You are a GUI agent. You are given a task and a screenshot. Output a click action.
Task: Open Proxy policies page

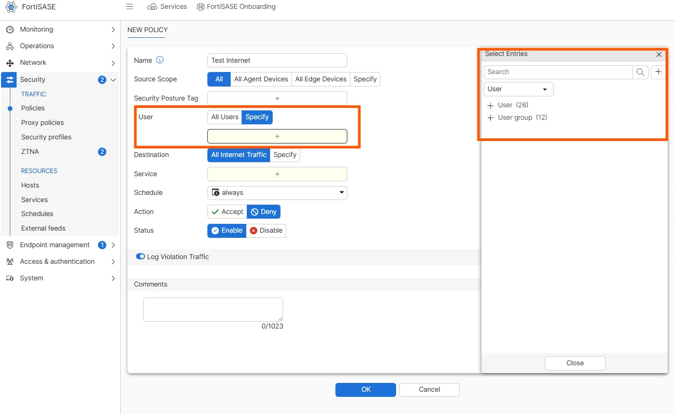pyautogui.click(x=43, y=123)
